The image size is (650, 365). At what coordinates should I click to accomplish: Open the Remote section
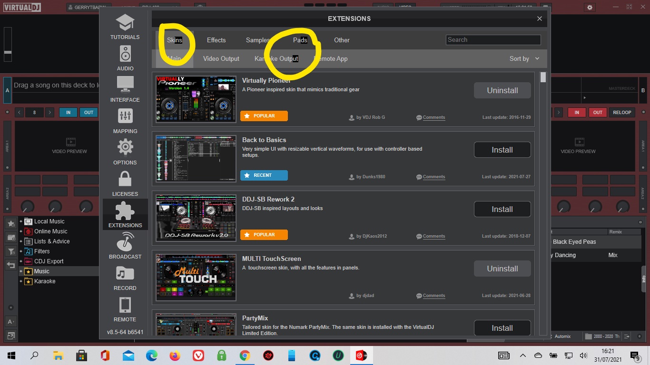pos(125,309)
